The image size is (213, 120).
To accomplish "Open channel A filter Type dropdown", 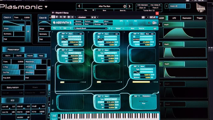I will click(x=75, y=53).
